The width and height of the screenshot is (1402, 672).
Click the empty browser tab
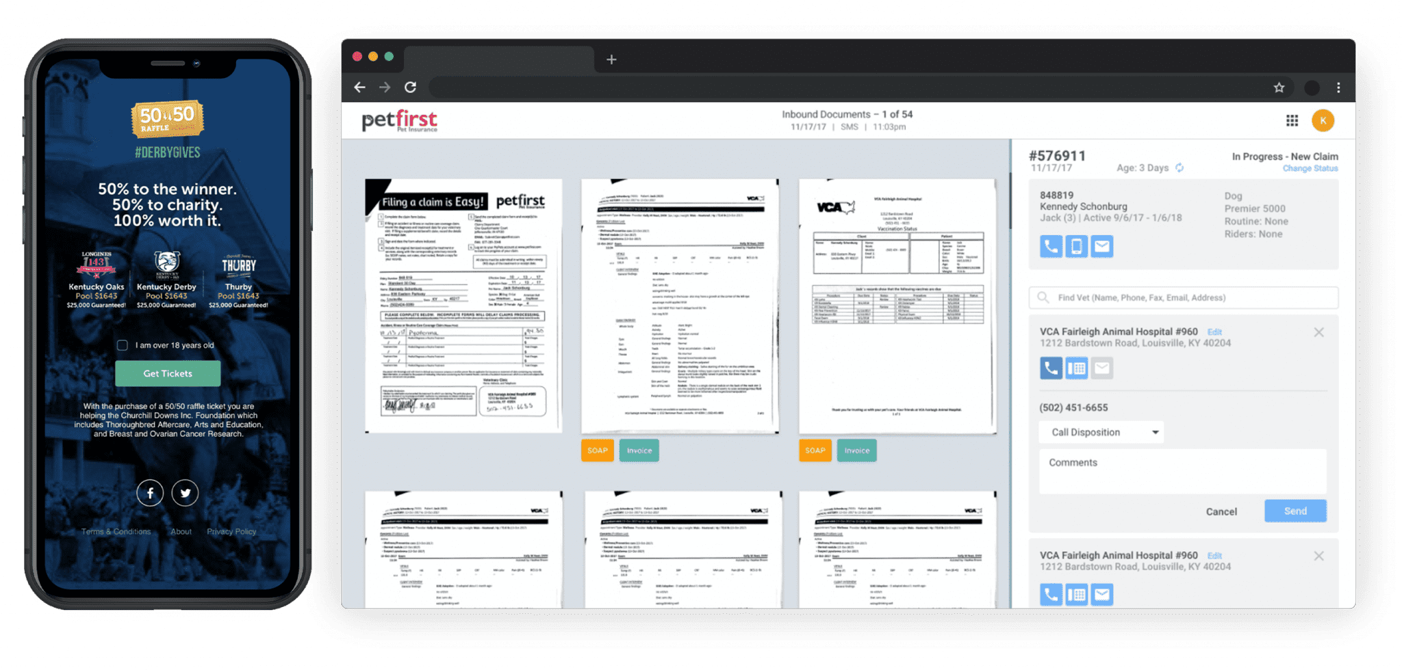pos(499,60)
